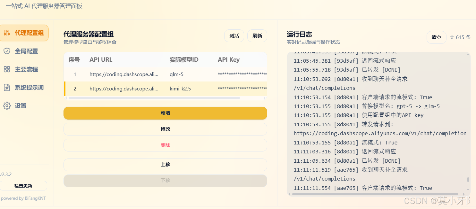Image resolution: width=476 pixels, height=209 pixels.
Task: Click the API URL column header
Action: tap(101, 60)
